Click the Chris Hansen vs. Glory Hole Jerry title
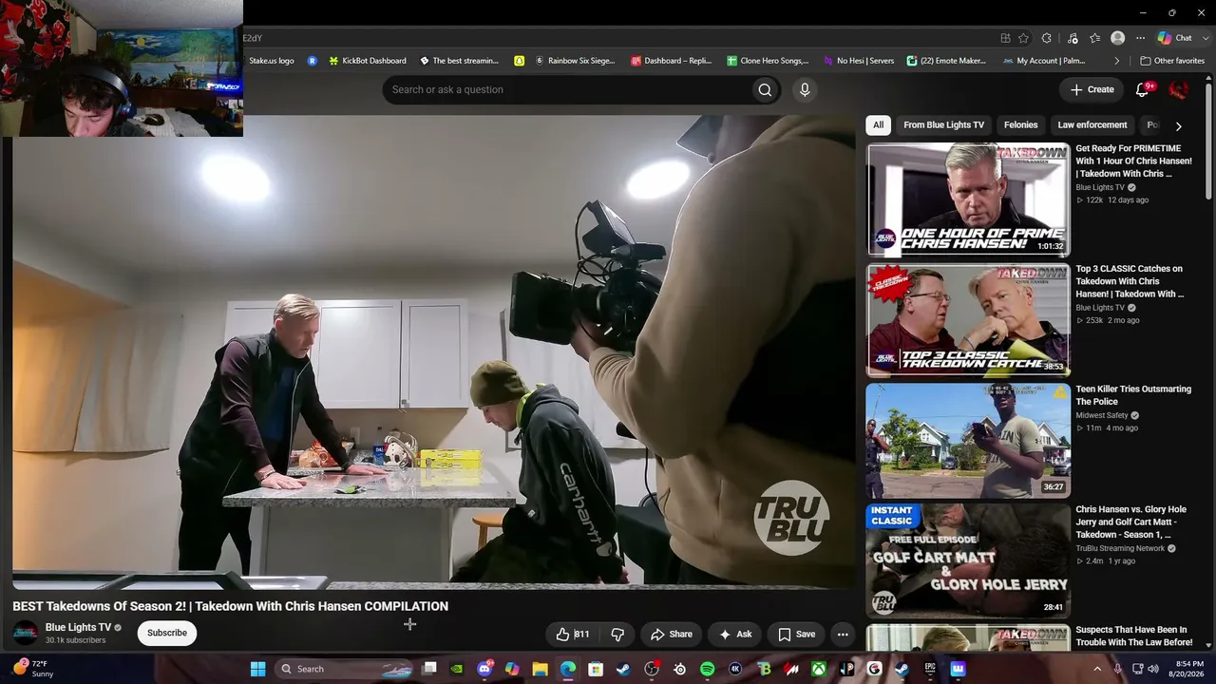The width and height of the screenshot is (1216, 684). [1131, 522]
